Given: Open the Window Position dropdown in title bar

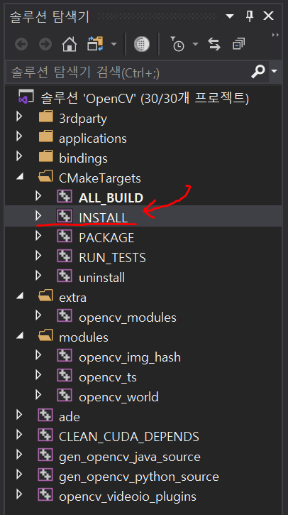Looking at the screenshot, I should point(230,16).
